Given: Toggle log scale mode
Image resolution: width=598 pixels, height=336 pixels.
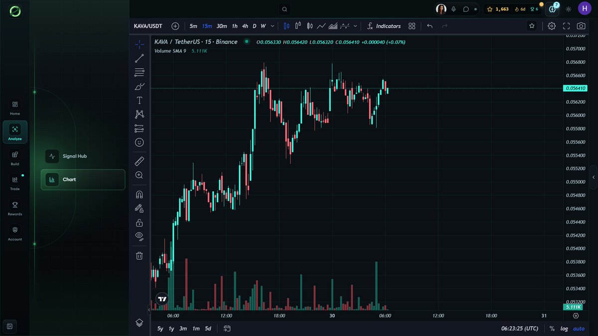Looking at the screenshot, I should 564,329.
